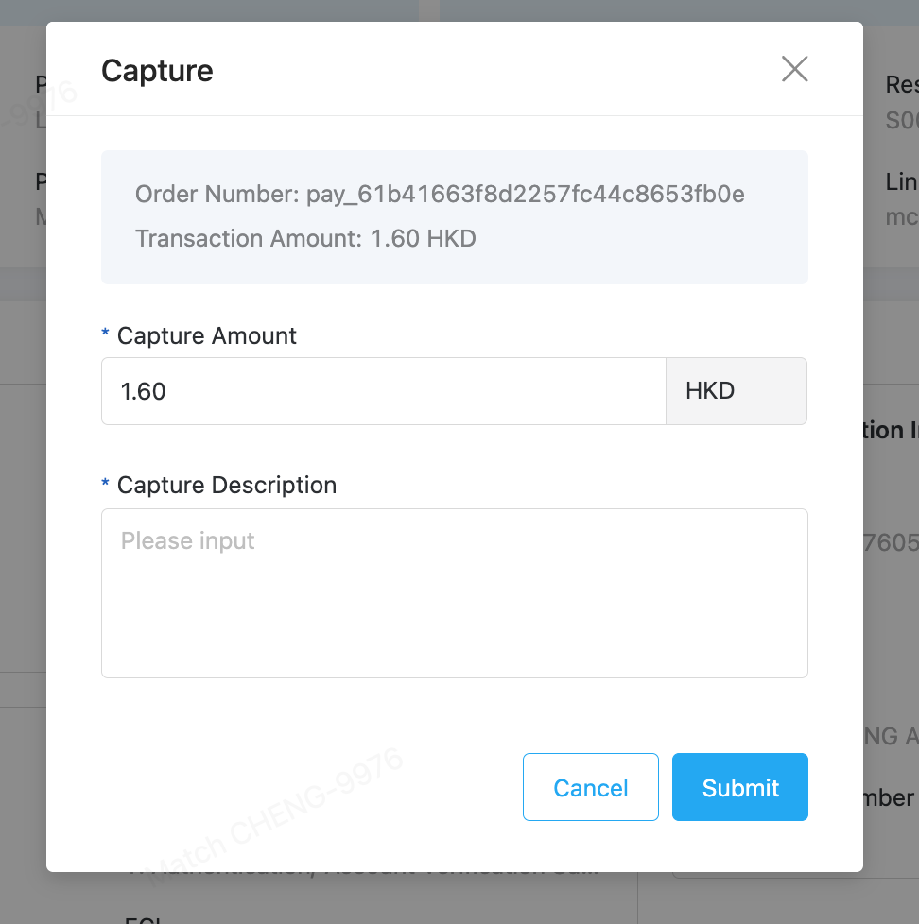This screenshot has width=919, height=924.
Task: Click the Cancel button
Action: point(591,787)
